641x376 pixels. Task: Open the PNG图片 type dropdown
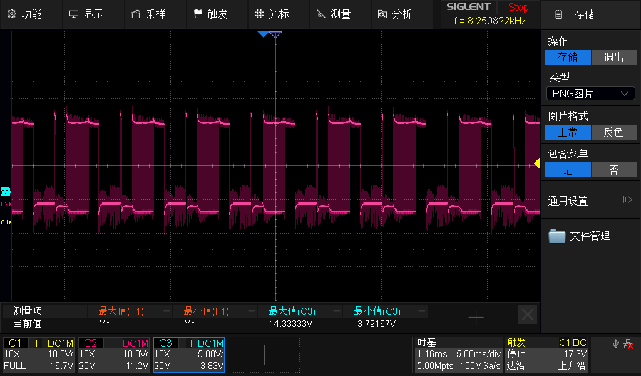(x=590, y=93)
